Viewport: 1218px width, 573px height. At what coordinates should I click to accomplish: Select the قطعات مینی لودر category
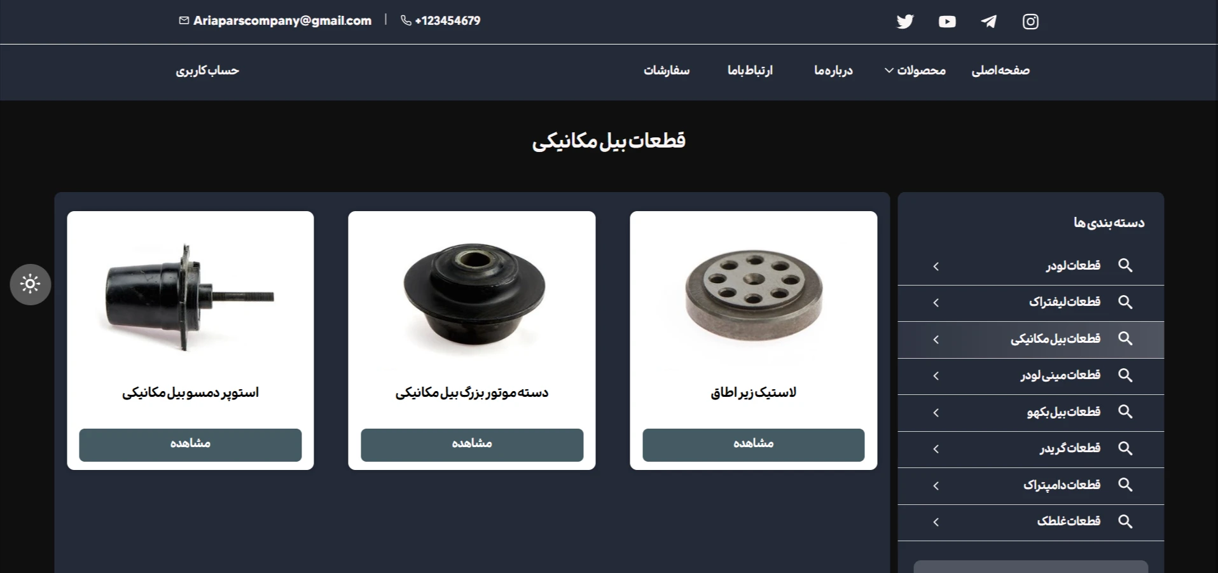click(x=1030, y=376)
